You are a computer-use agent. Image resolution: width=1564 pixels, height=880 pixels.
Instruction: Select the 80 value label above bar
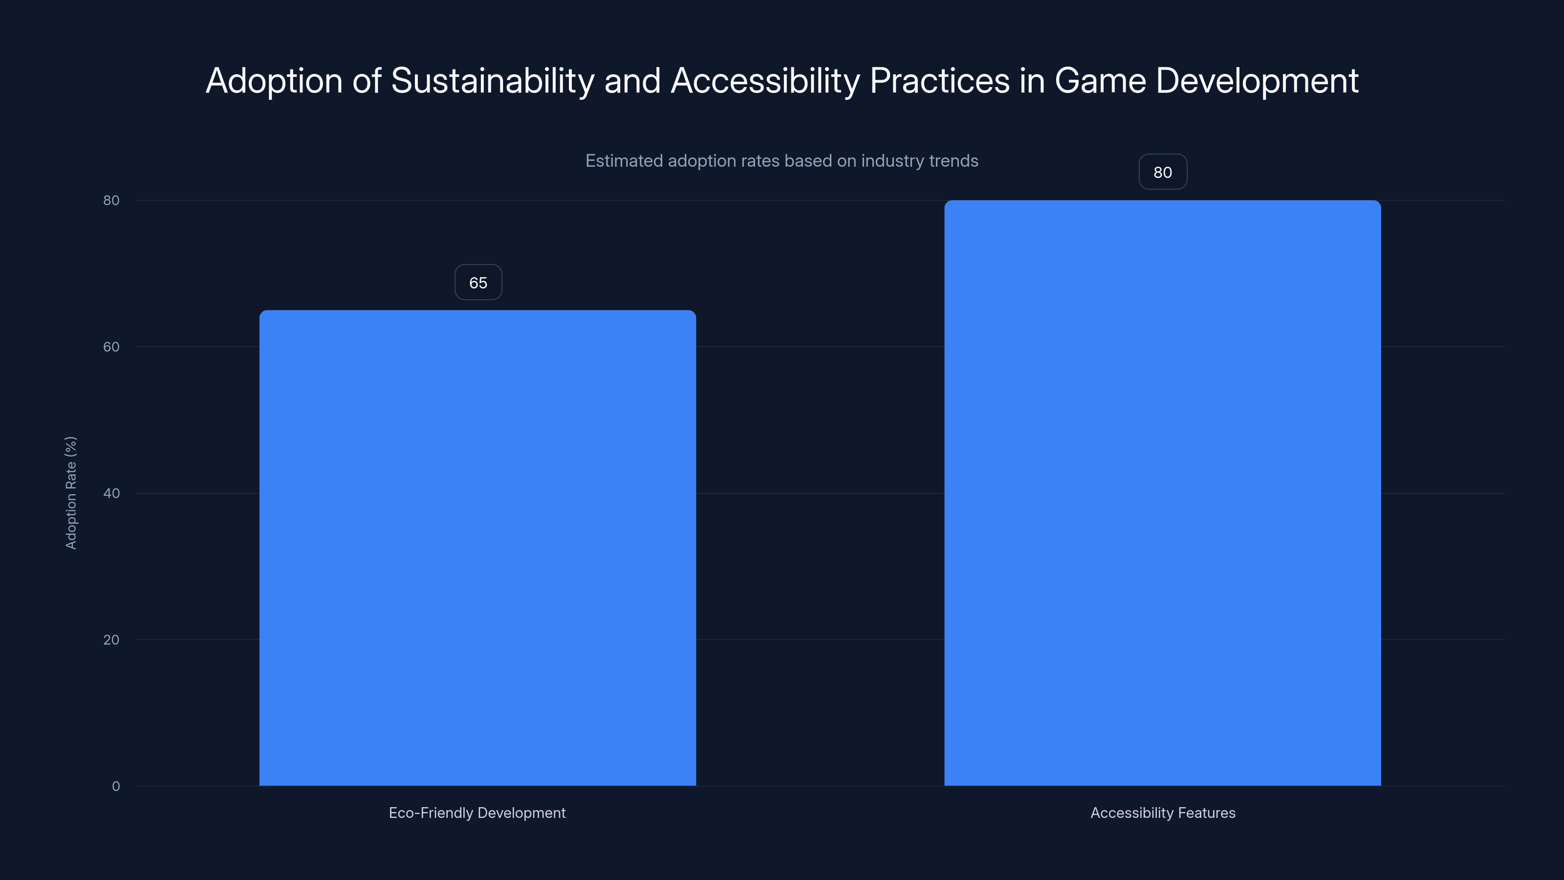pyautogui.click(x=1163, y=172)
